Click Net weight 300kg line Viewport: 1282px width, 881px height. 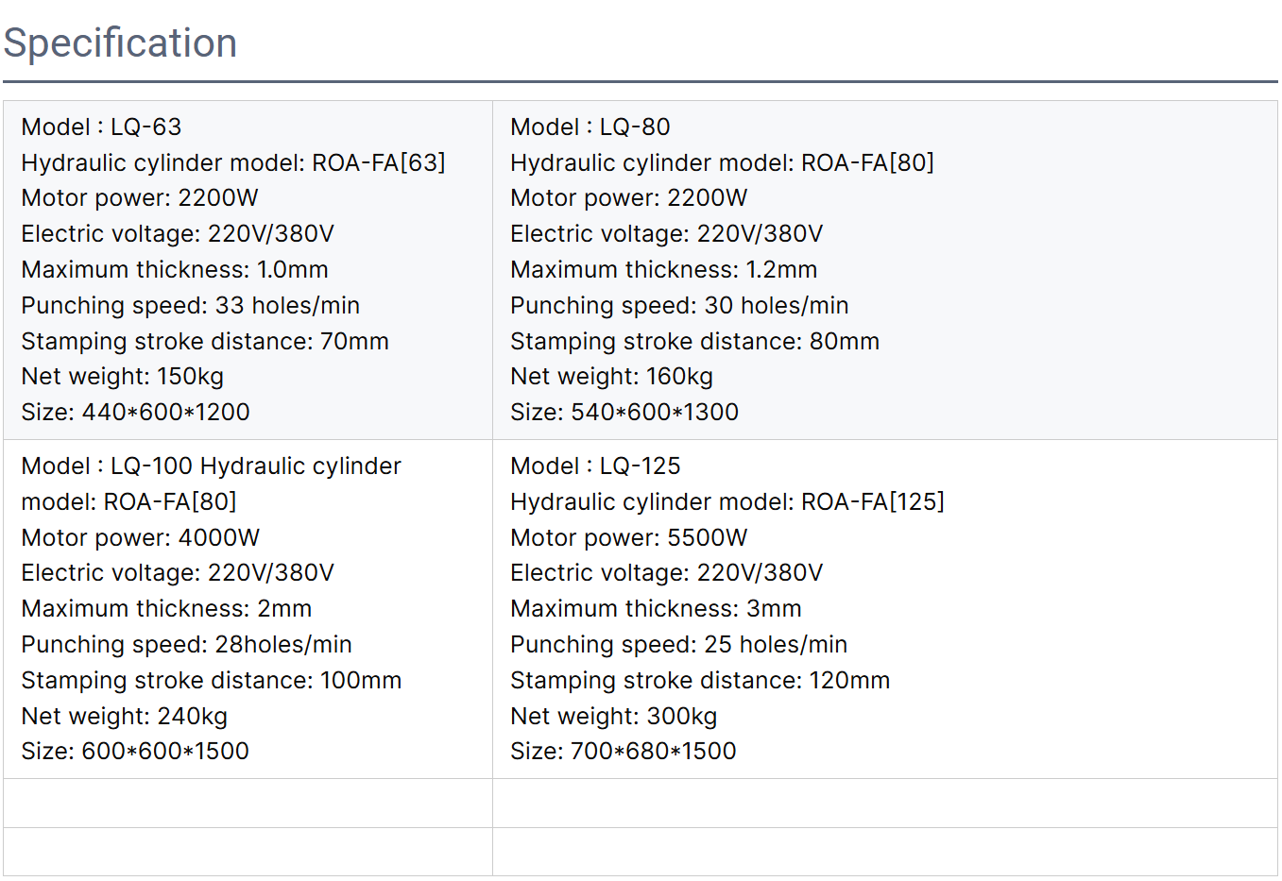(613, 717)
